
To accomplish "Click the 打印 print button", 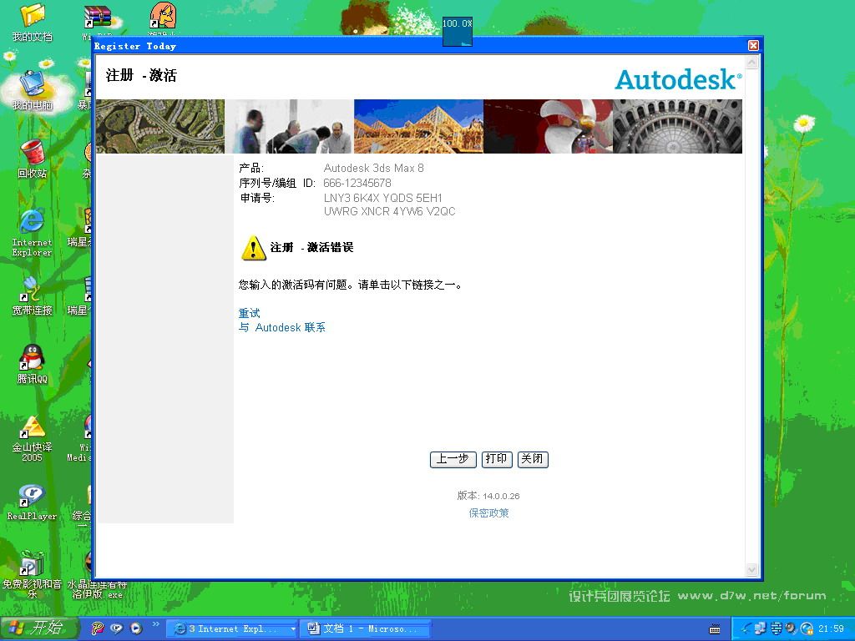I will (497, 459).
